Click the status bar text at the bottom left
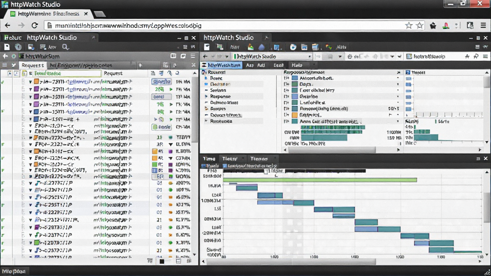 point(14,271)
